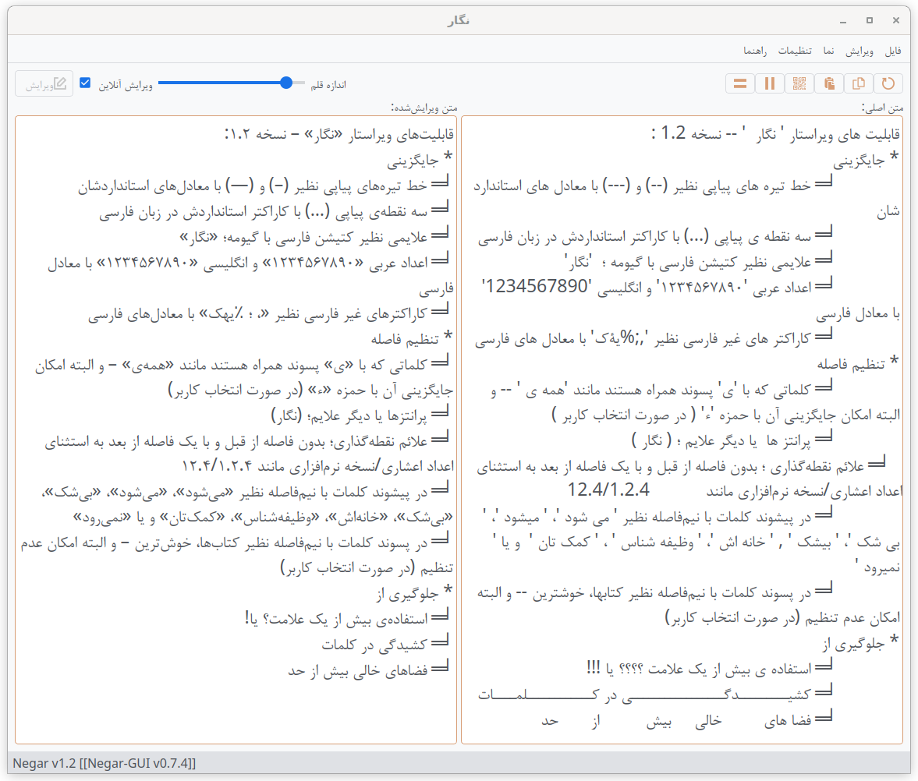The height and width of the screenshot is (781, 918).
Task: Click '1234567890' in the original text pane
Action: point(537,287)
